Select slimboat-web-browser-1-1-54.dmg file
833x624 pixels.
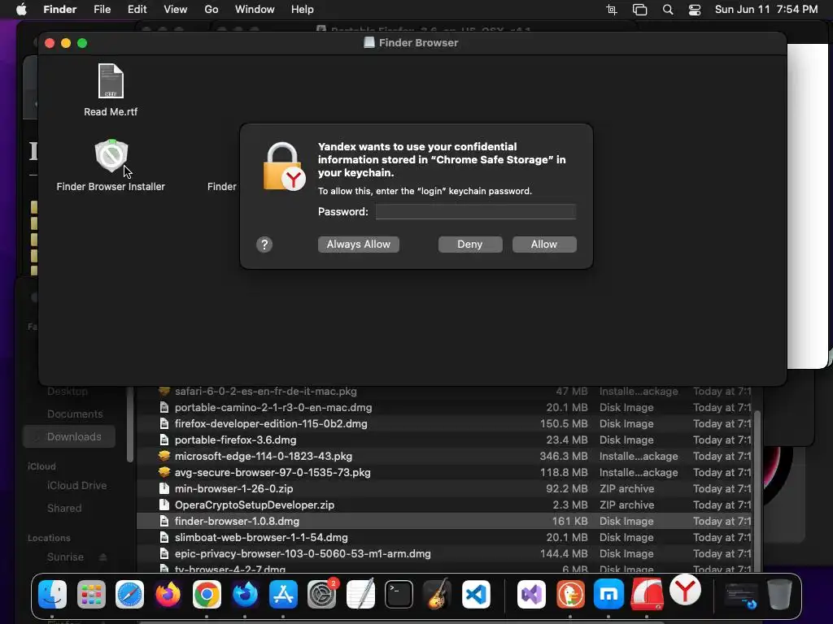click(x=444, y=538)
